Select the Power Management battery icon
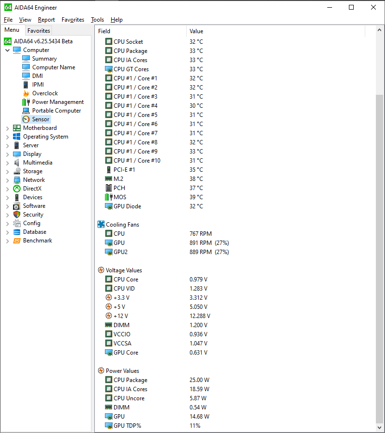 26,102
